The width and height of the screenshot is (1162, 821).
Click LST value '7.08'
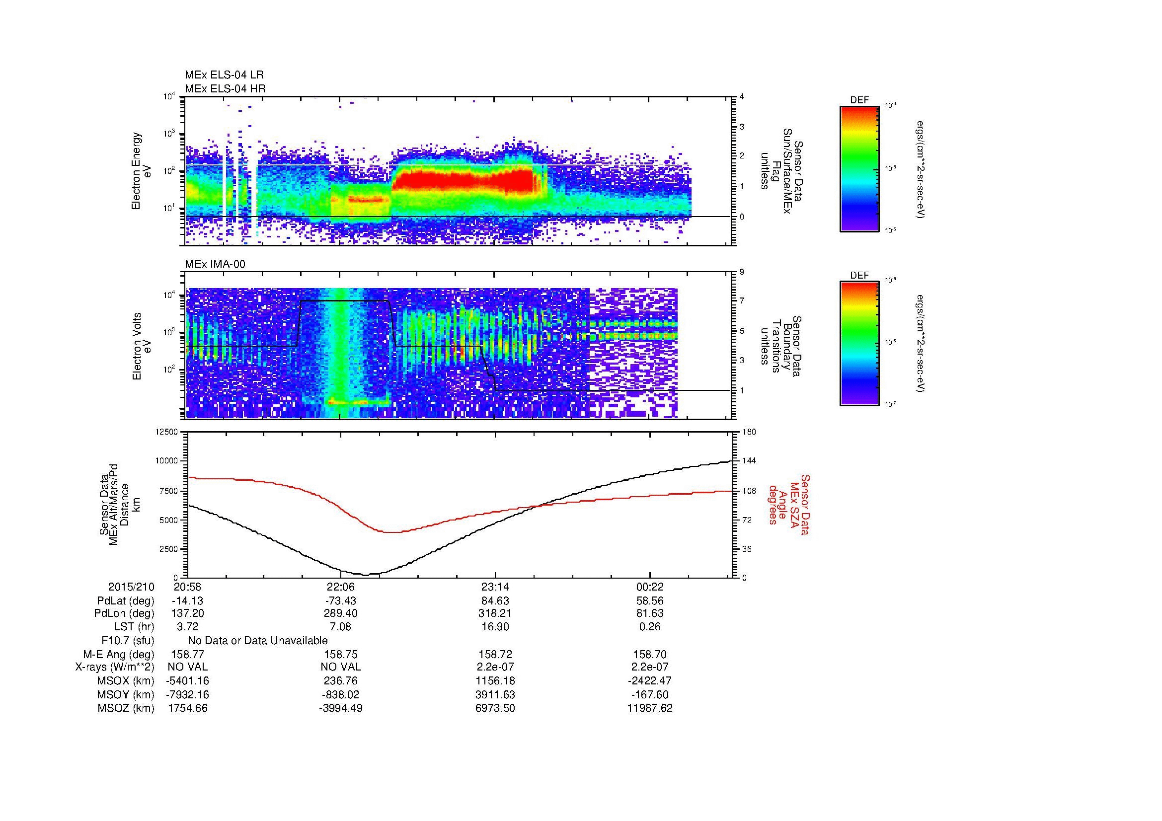pos(341,627)
